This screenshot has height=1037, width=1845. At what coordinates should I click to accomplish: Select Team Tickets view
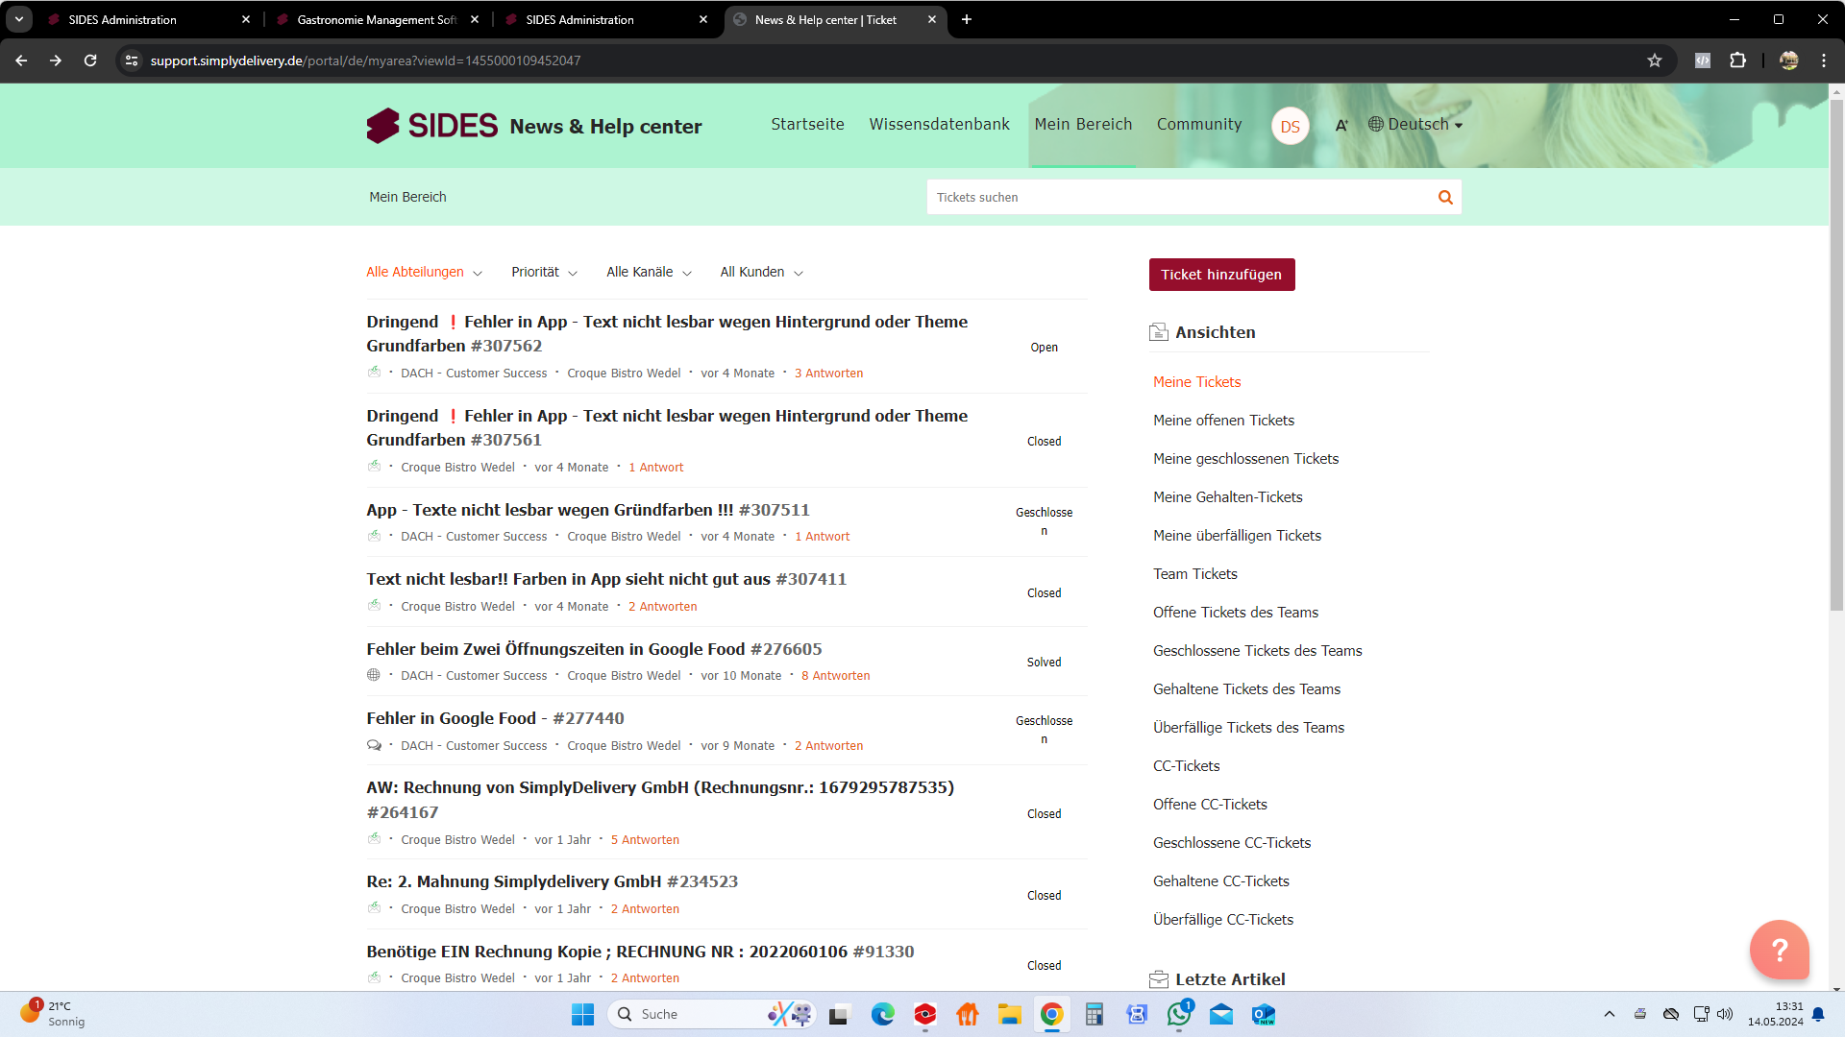[1194, 573]
